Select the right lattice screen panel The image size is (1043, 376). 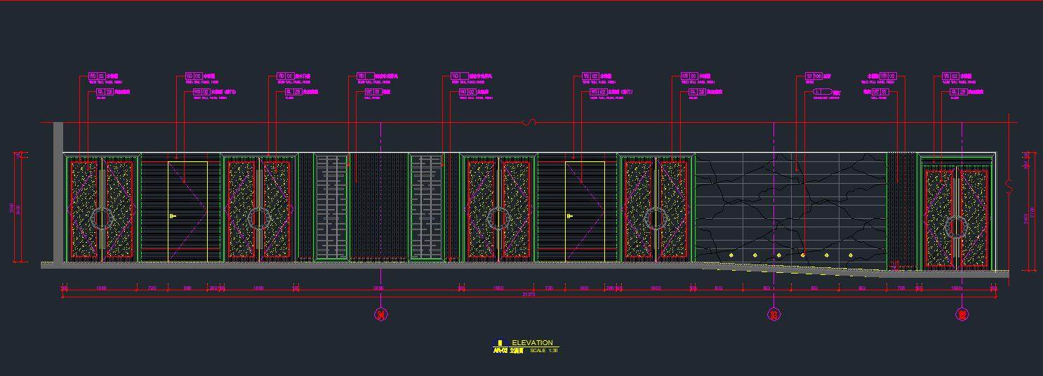point(425,208)
